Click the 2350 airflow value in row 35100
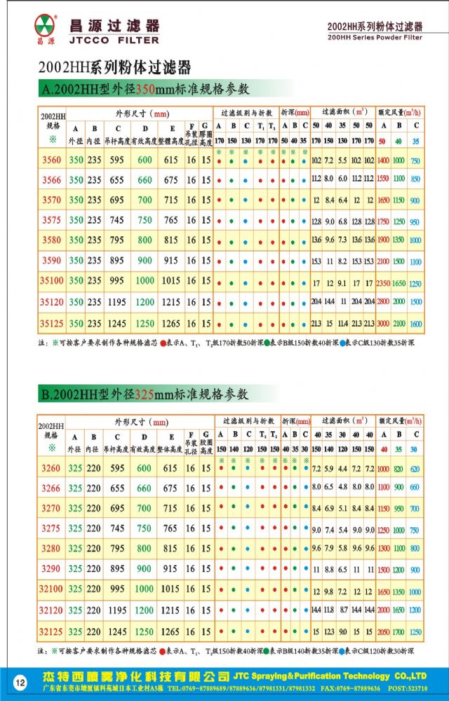This screenshot has height=701, width=449. (383, 283)
